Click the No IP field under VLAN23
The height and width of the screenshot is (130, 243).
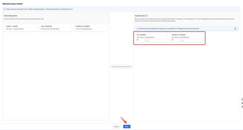182,40
